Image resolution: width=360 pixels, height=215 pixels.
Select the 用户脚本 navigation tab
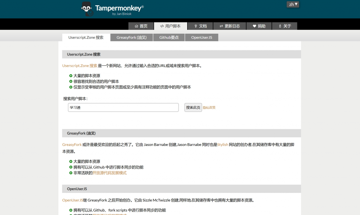click(x=171, y=26)
